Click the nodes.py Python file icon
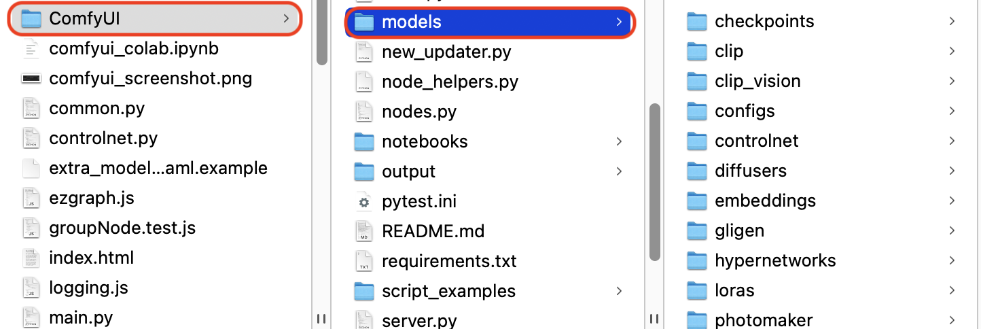981x329 pixels. coord(365,112)
